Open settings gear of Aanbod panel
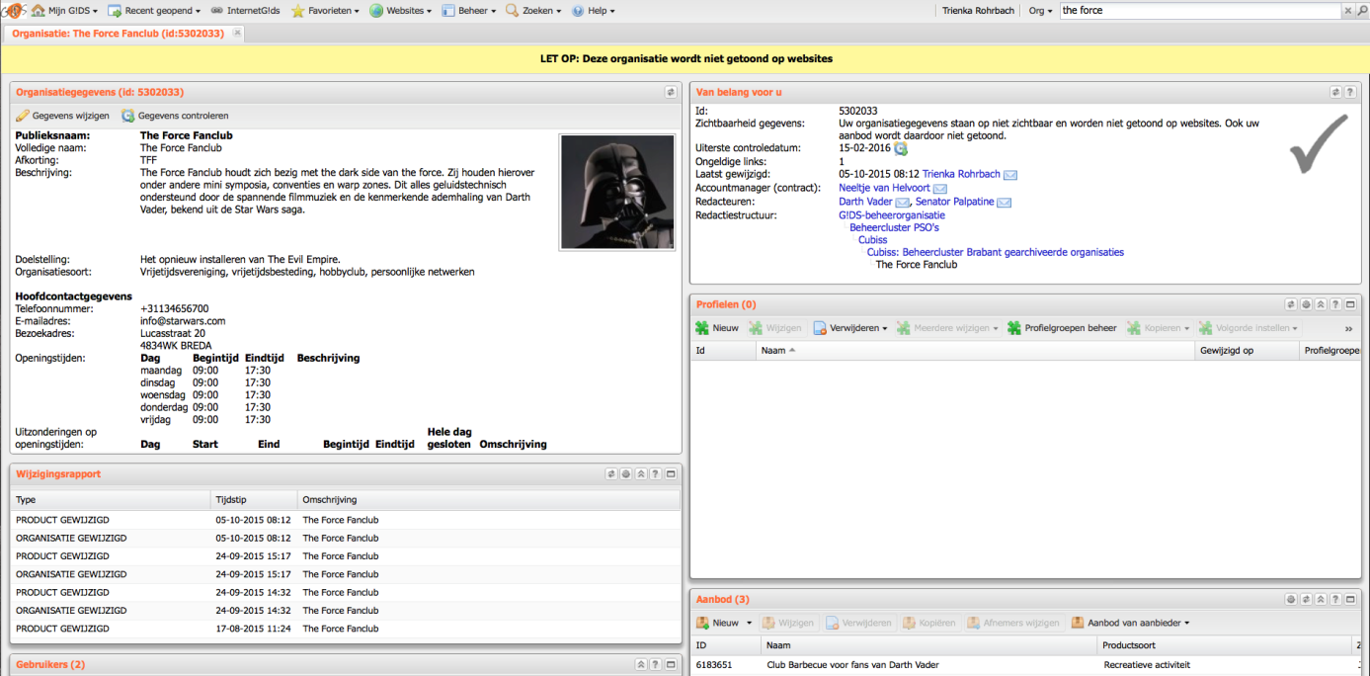The image size is (1370, 676). (1290, 600)
